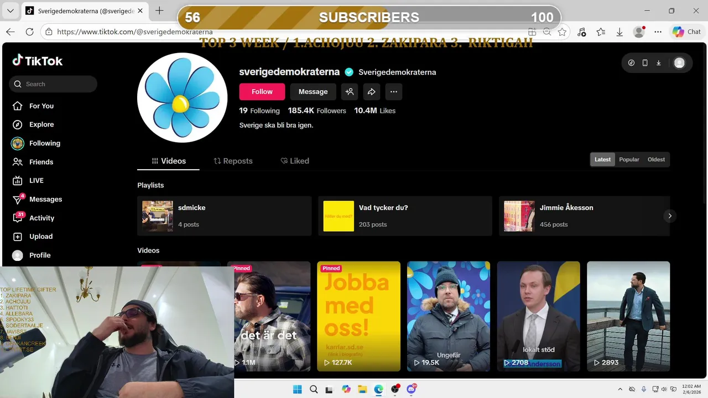Click the 10.4M Likes count
This screenshot has height=398, width=708.
tap(375, 111)
